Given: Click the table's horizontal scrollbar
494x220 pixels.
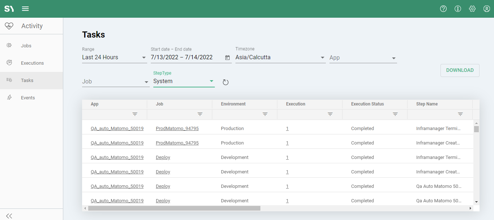Looking at the screenshot, I should click(174, 208).
